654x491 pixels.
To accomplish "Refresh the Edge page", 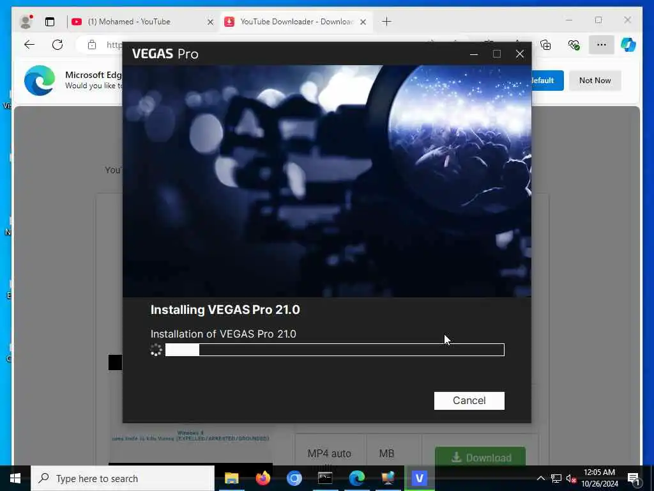I will pos(57,45).
